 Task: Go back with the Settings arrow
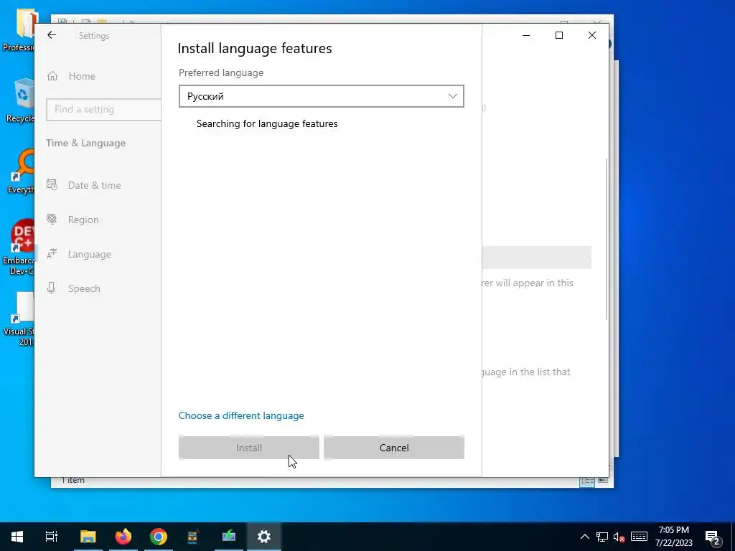(52, 35)
